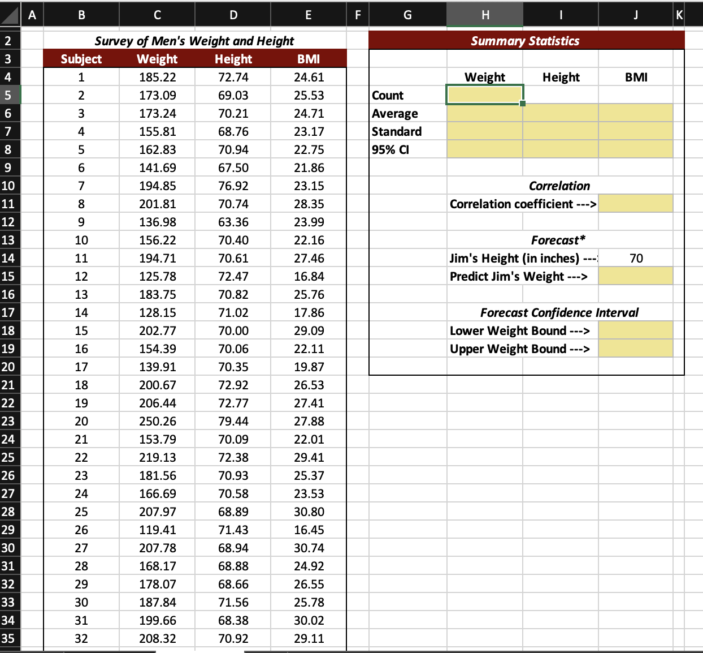Select the Count label cell
703x653 pixels.
pos(388,94)
